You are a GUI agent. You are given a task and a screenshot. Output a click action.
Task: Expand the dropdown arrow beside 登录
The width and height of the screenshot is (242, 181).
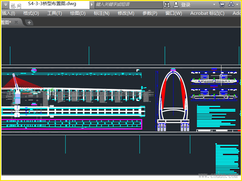[214, 5]
